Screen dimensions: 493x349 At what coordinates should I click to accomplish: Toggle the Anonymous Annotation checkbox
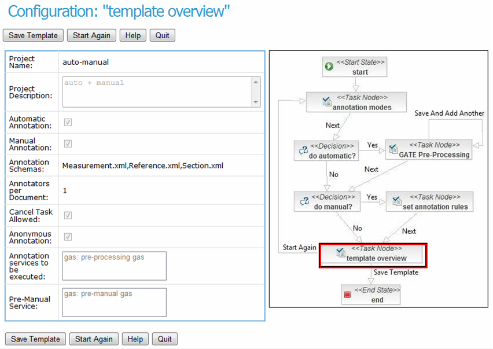[x=68, y=237]
